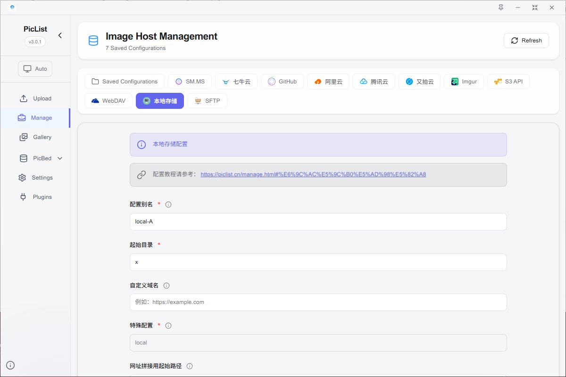The height and width of the screenshot is (377, 566).
Task: Click the info icon in 本地存储配置 banner
Action: coord(141,145)
